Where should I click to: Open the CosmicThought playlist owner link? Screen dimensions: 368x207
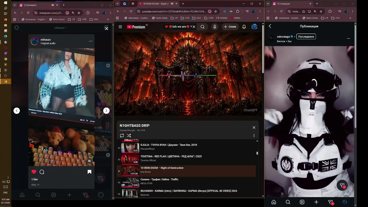point(128,131)
